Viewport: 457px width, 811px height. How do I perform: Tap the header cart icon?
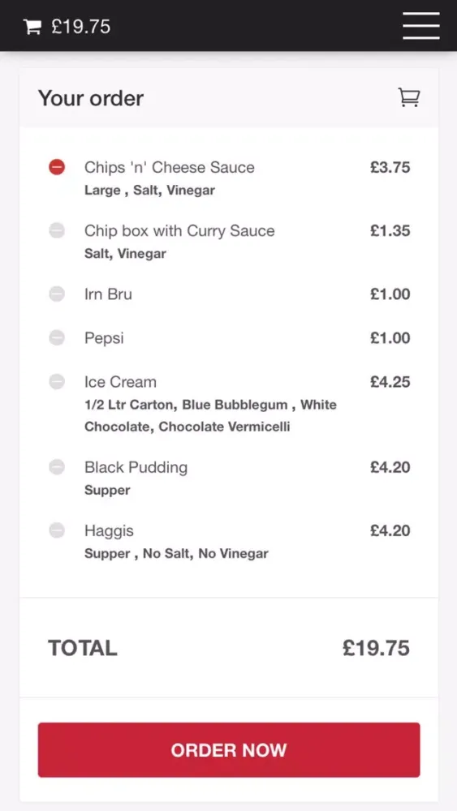tap(32, 27)
